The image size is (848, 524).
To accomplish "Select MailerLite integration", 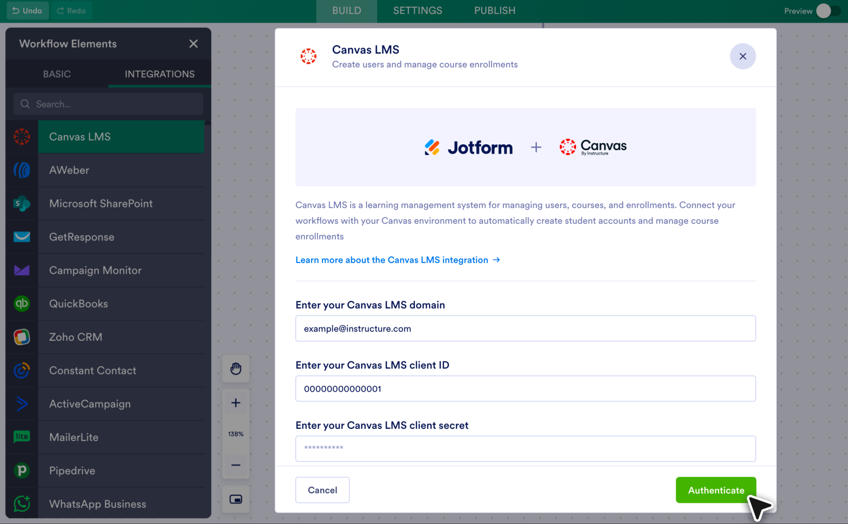I will click(121, 437).
